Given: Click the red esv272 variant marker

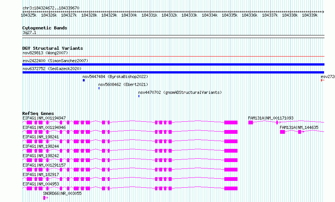Looking at the screenshot, I should click(x=323, y=80).
